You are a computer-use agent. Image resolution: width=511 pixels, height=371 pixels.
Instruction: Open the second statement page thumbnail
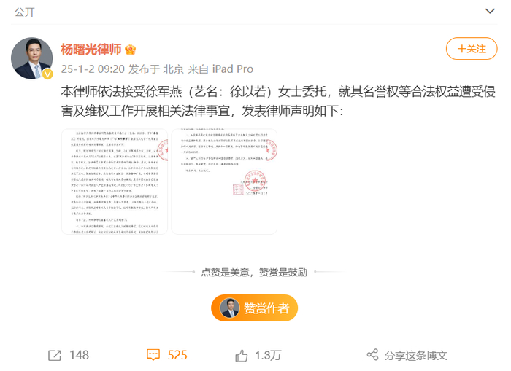[224, 181]
